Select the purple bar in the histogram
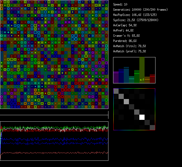This screenshot has width=182, height=167. [x=116, y=77]
